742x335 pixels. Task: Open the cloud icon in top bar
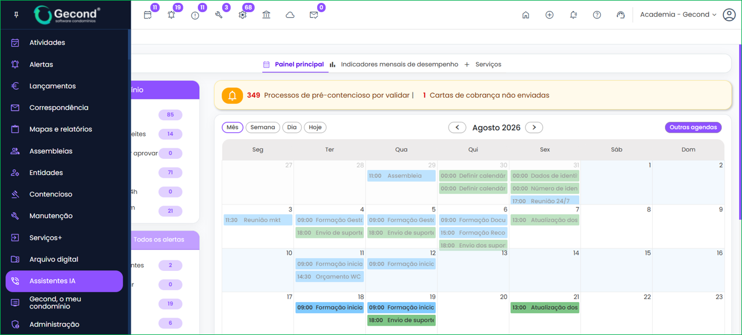290,15
